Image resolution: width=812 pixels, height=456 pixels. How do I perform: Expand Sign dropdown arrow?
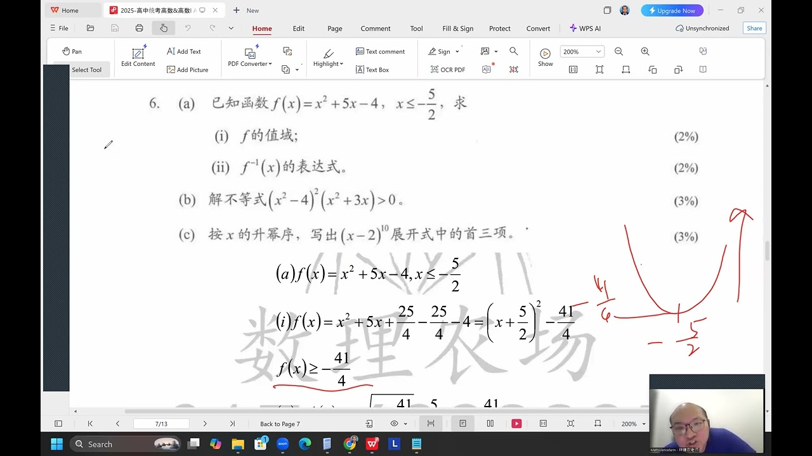point(457,51)
